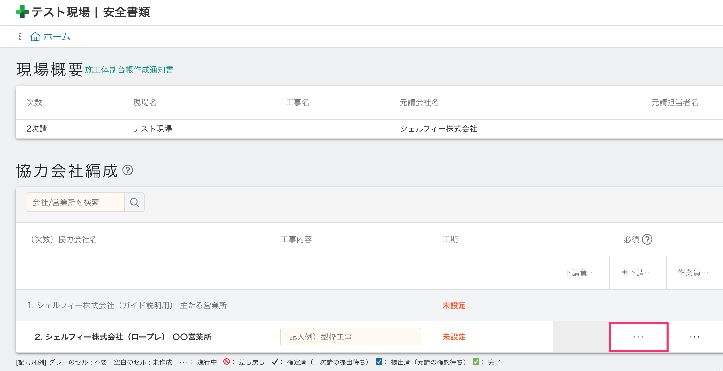The image size is (723, 371).
Task: Open highlighted 再下請 progress cell
Action: click(638, 337)
